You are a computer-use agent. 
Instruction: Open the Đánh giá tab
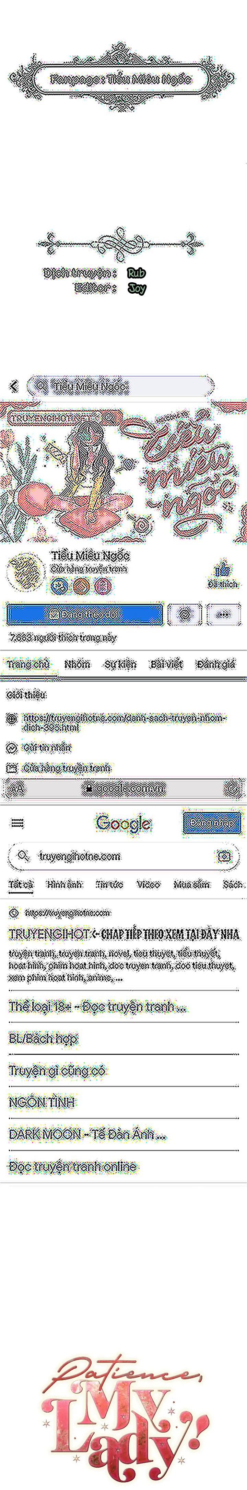click(x=215, y=665)
